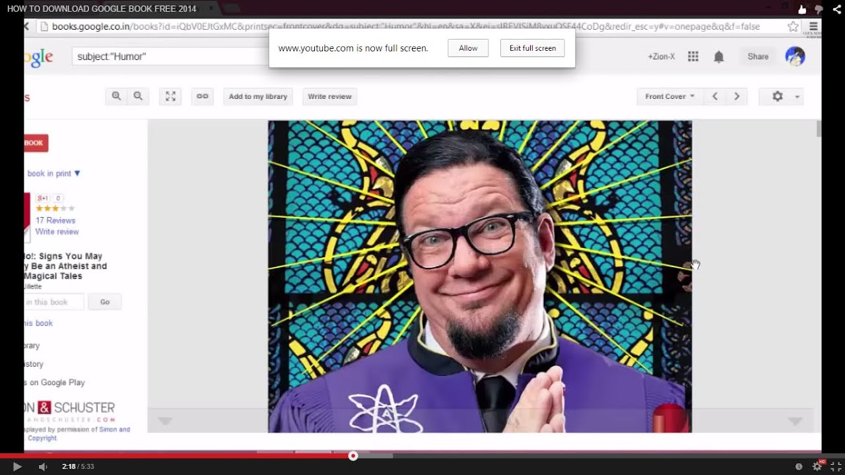845x475 pixels.
Task: Go to previous book page
Action: pos(715,96)
